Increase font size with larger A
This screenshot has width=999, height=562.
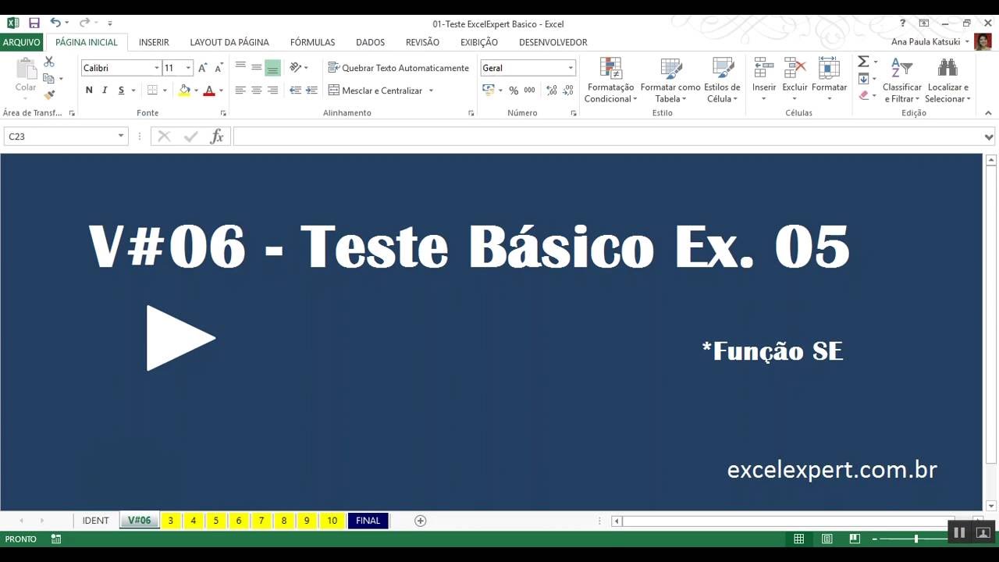203,68
